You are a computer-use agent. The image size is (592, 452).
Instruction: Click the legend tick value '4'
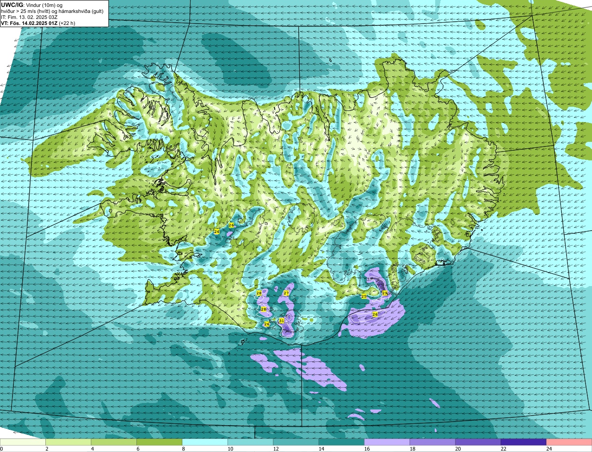(x=92, y=449)
